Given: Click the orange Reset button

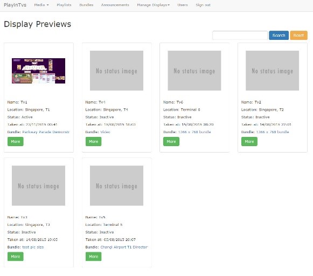Looking at the screenshot, I should pos(298,36).
